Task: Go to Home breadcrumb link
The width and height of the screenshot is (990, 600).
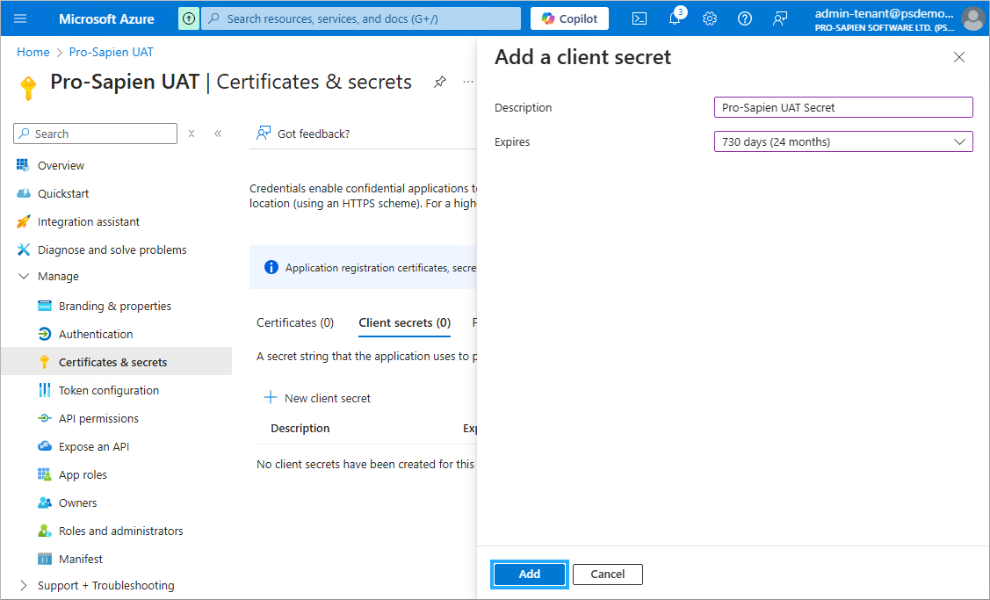Action: click(x=33, y=52)
